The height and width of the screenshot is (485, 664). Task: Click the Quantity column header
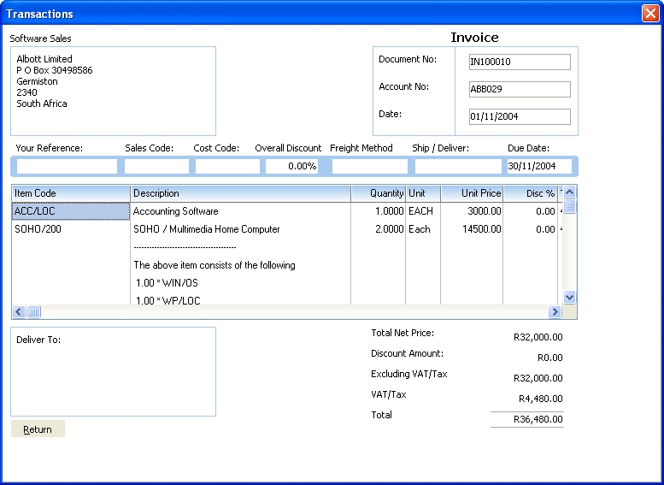pos(379,193)
